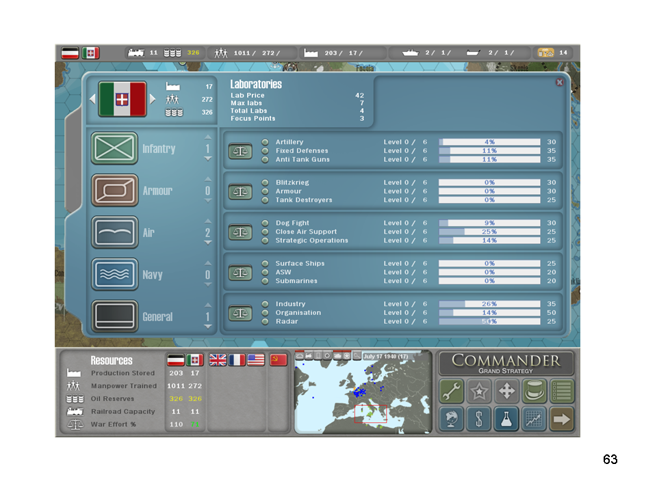Select the Blitzkrieg focus radio button
The image size is (657, 492).
point(265,182)
